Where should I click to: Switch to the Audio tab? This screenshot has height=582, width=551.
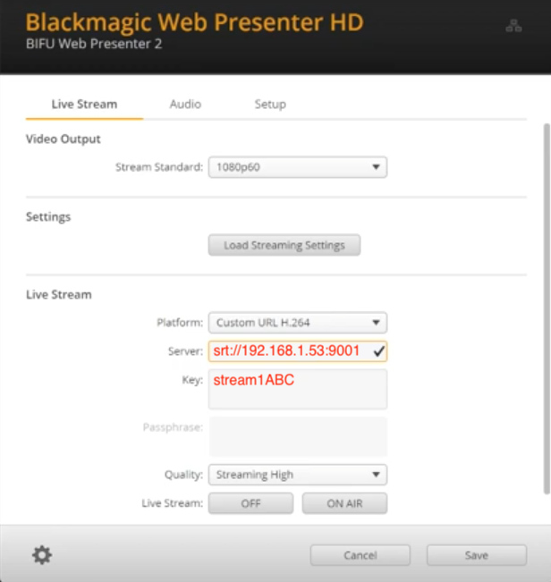pyautogui.click(x=185, y=105)
